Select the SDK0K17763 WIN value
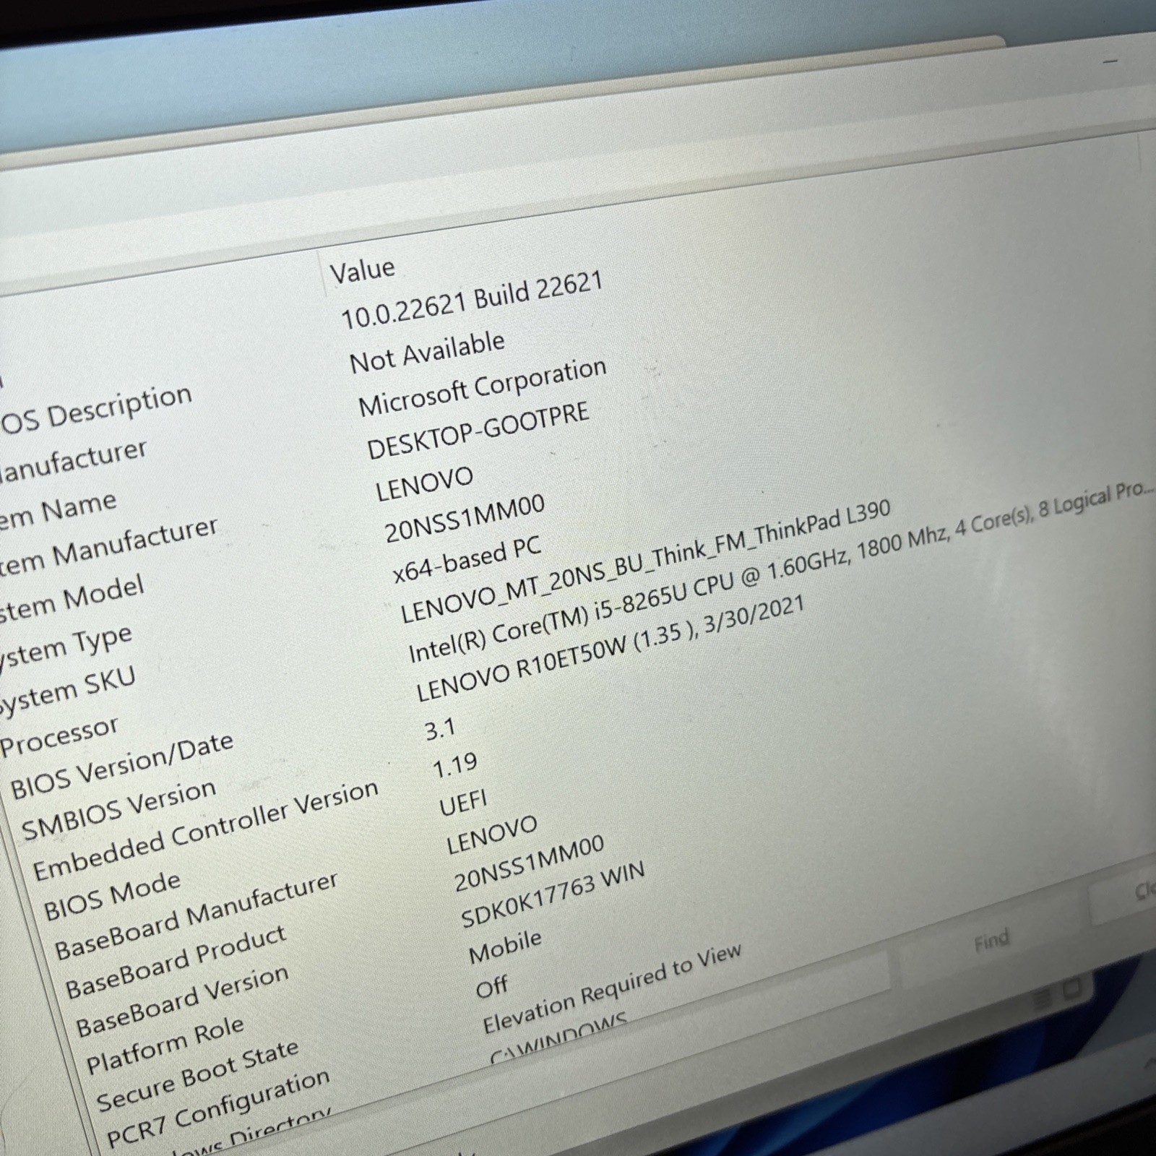The image size is (1156, 1156). (x=552, y=895)
